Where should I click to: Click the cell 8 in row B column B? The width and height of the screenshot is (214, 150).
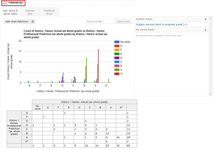point(100,133)
